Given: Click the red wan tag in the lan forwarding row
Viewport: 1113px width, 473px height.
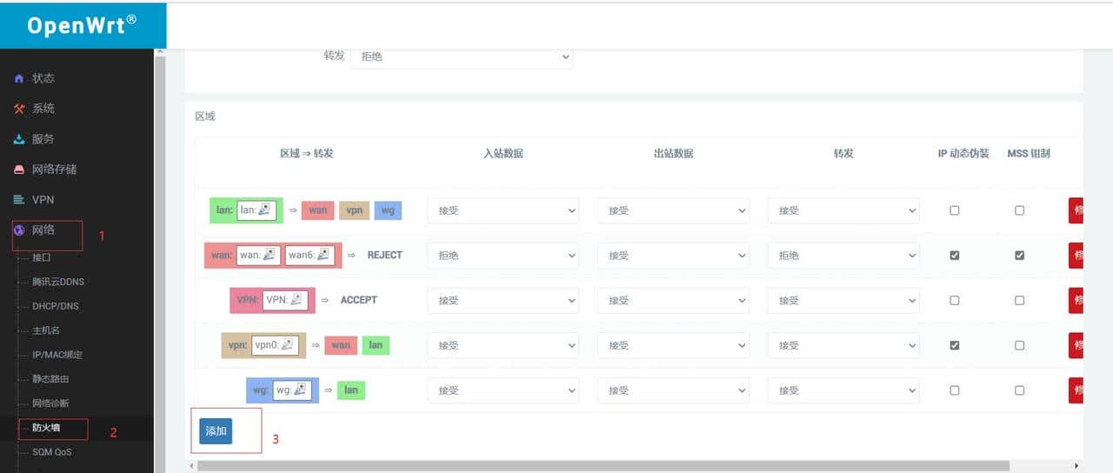Looking at the screenshot, I should point(318,210).
